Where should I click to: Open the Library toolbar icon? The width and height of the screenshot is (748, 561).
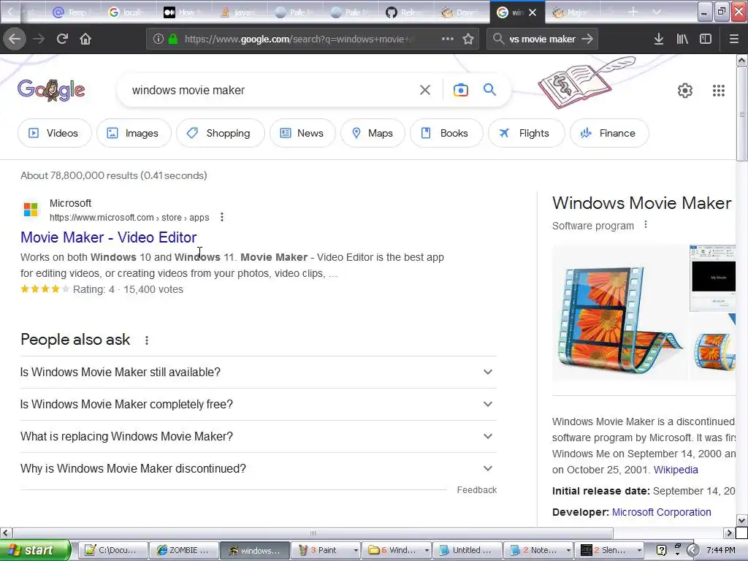point(682,39)
